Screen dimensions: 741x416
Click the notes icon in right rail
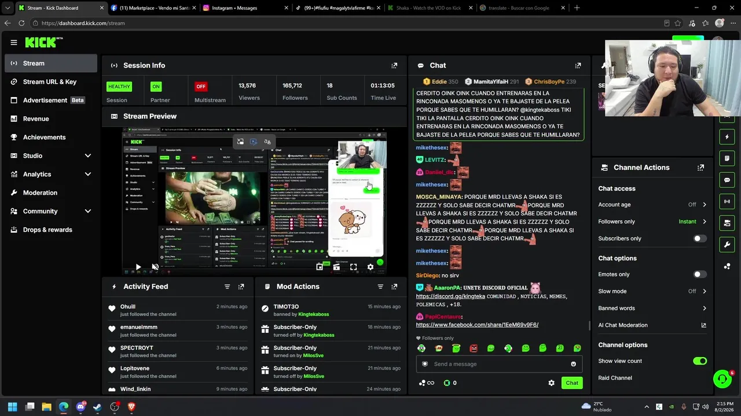[x=727, y=158]
